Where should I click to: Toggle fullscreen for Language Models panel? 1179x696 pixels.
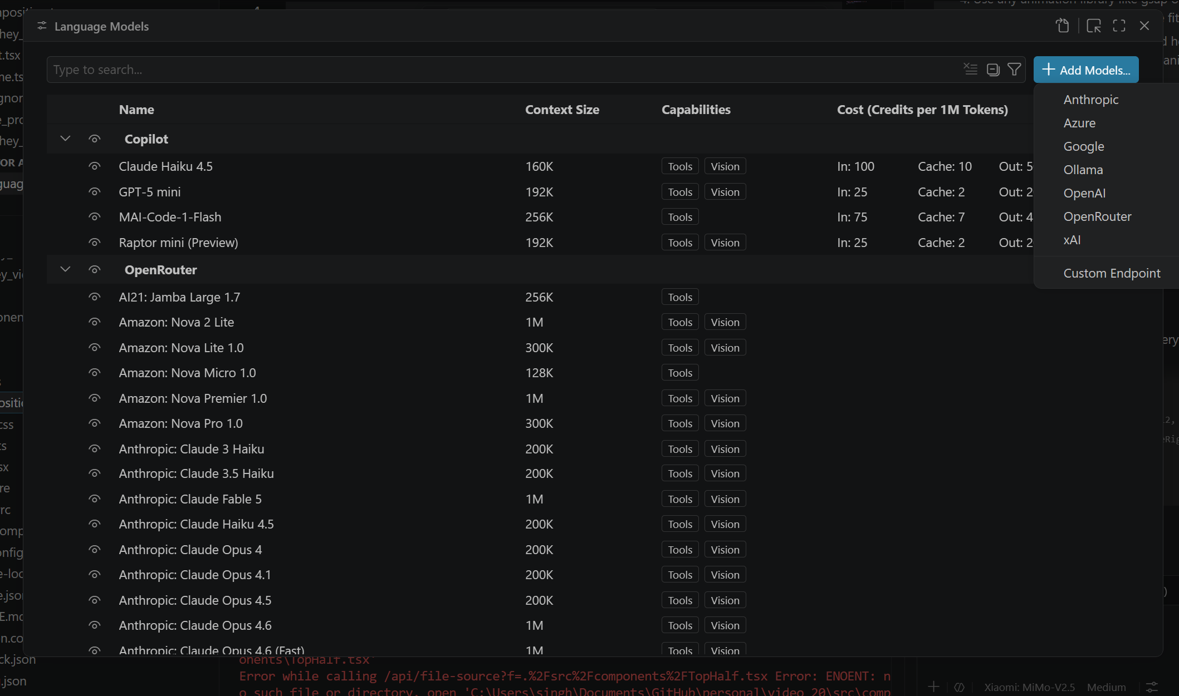coord(1119,26)
